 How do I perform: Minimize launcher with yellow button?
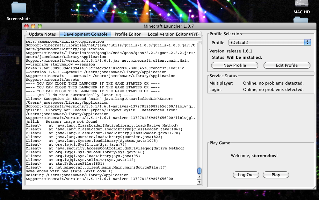[33, 26]
